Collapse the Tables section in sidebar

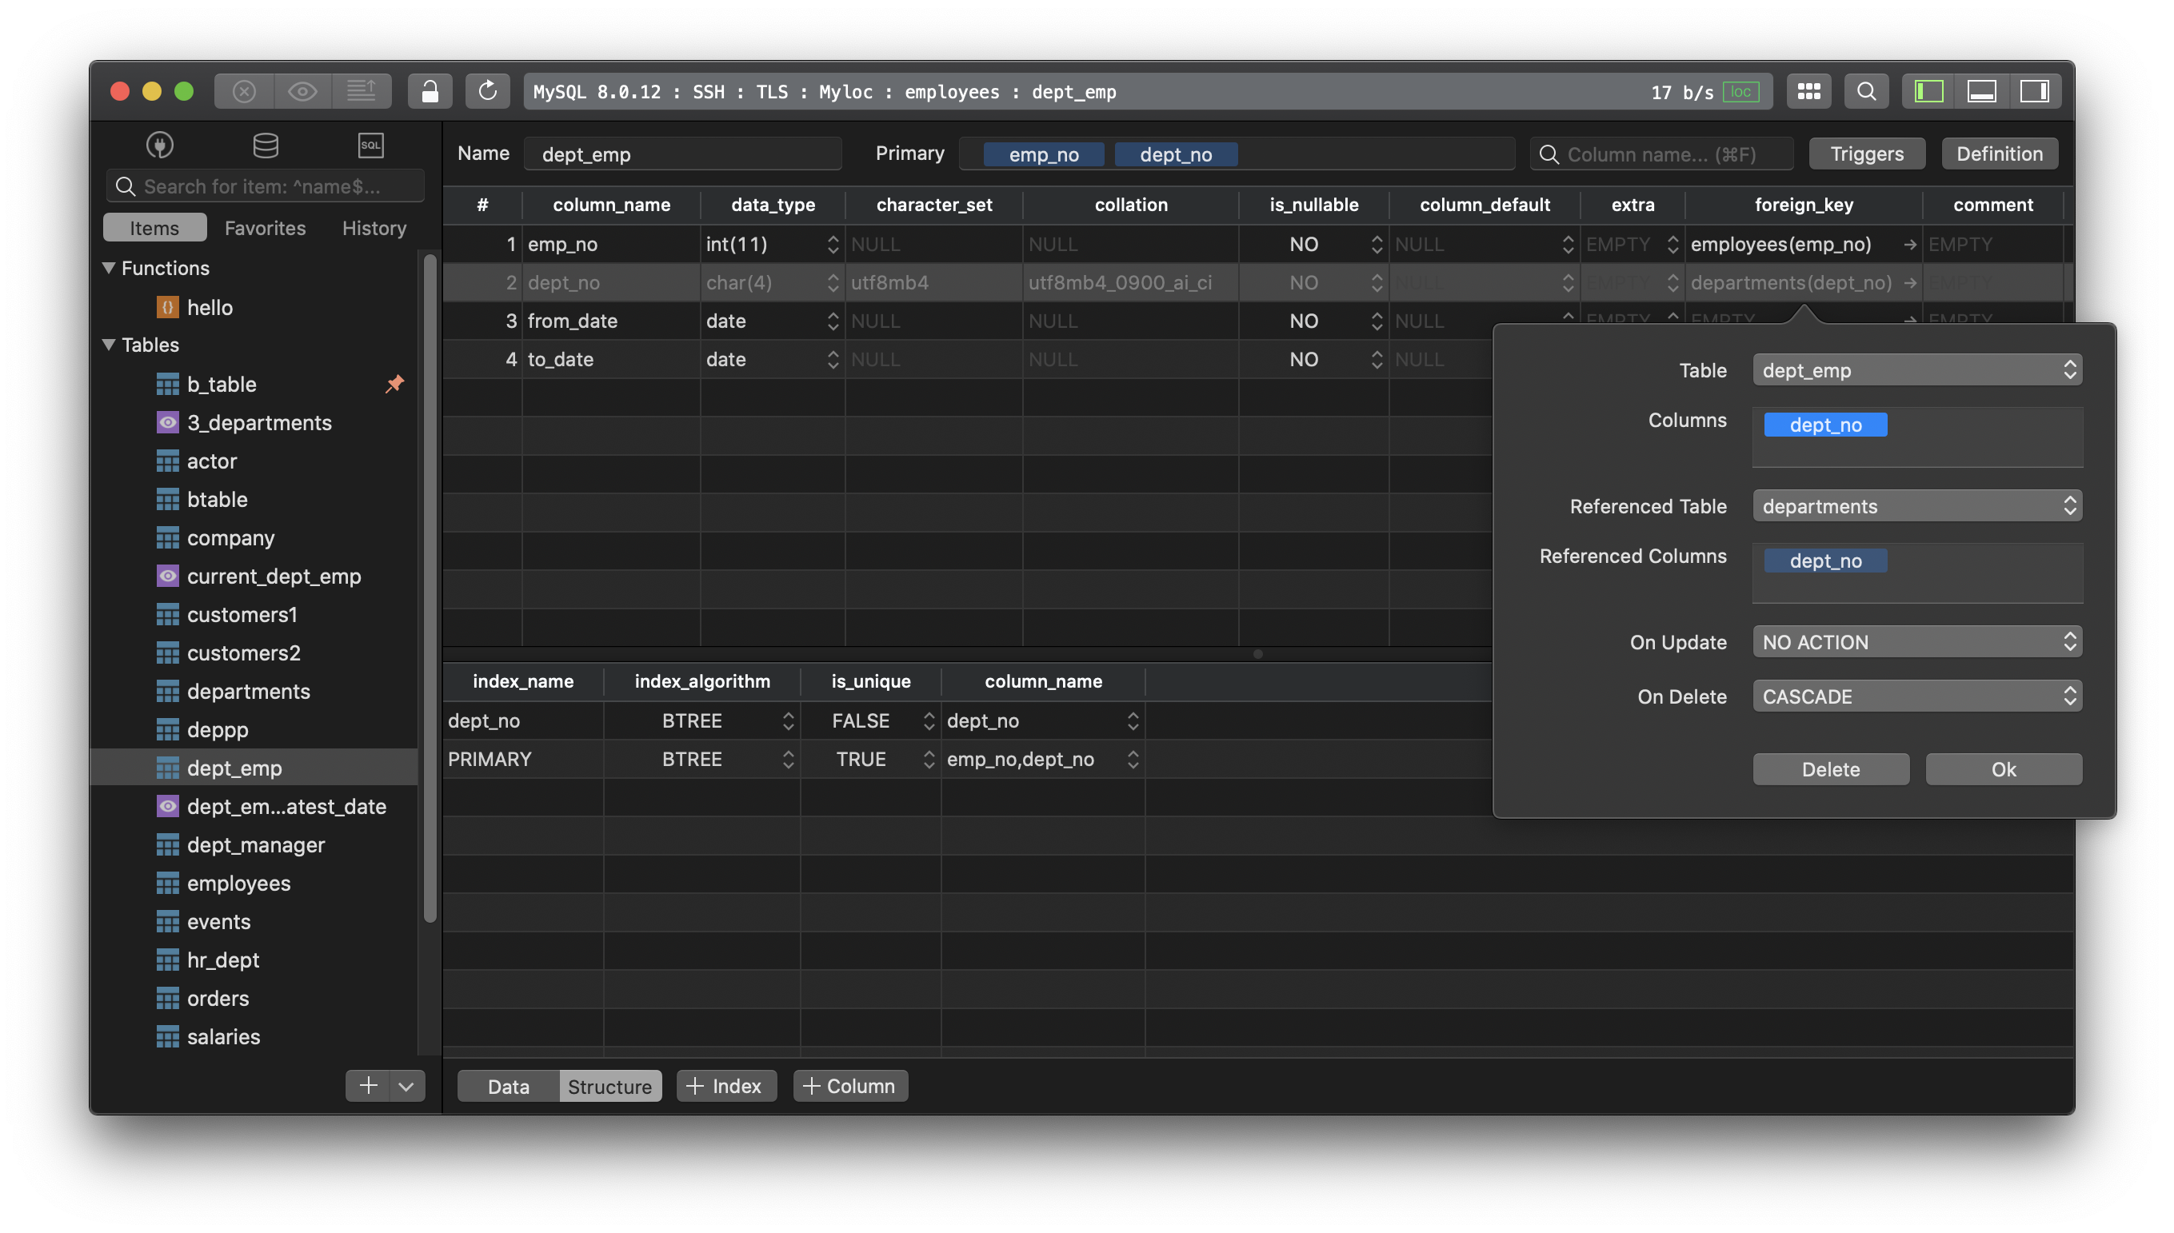point(109,345)
